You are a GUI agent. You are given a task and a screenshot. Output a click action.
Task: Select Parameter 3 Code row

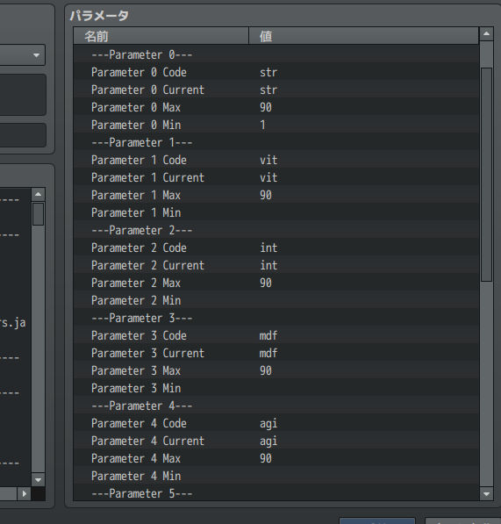coord(276,335)
